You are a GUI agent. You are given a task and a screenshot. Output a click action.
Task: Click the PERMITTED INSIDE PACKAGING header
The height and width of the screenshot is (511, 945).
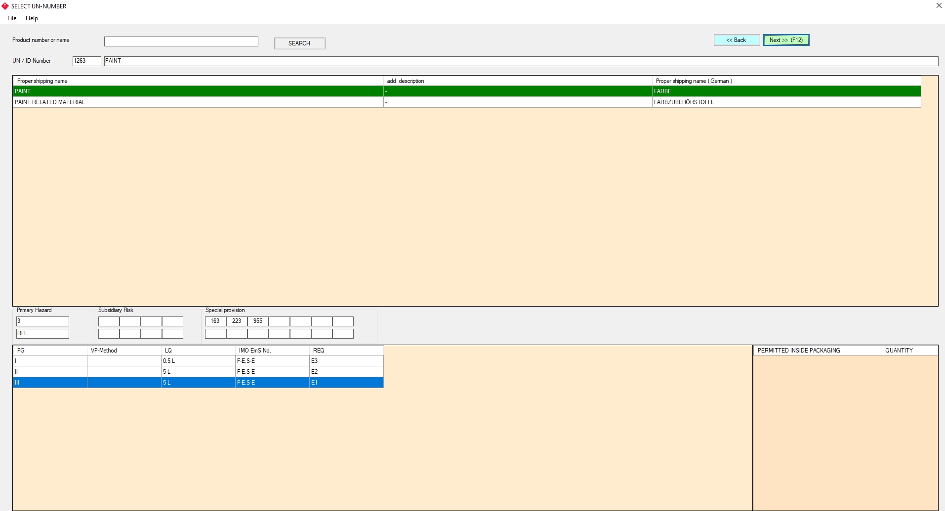click(x=817, y=351)
